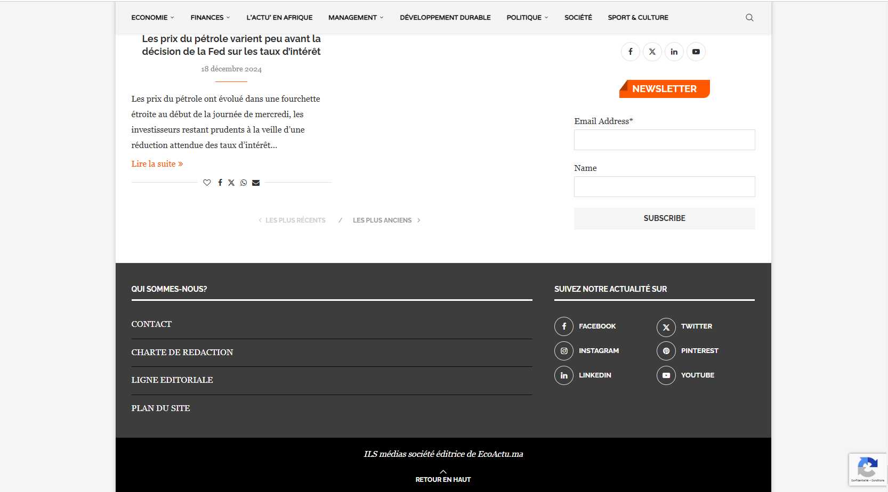Open the Société menu item
888x492 pixels.
pos(578,18)
